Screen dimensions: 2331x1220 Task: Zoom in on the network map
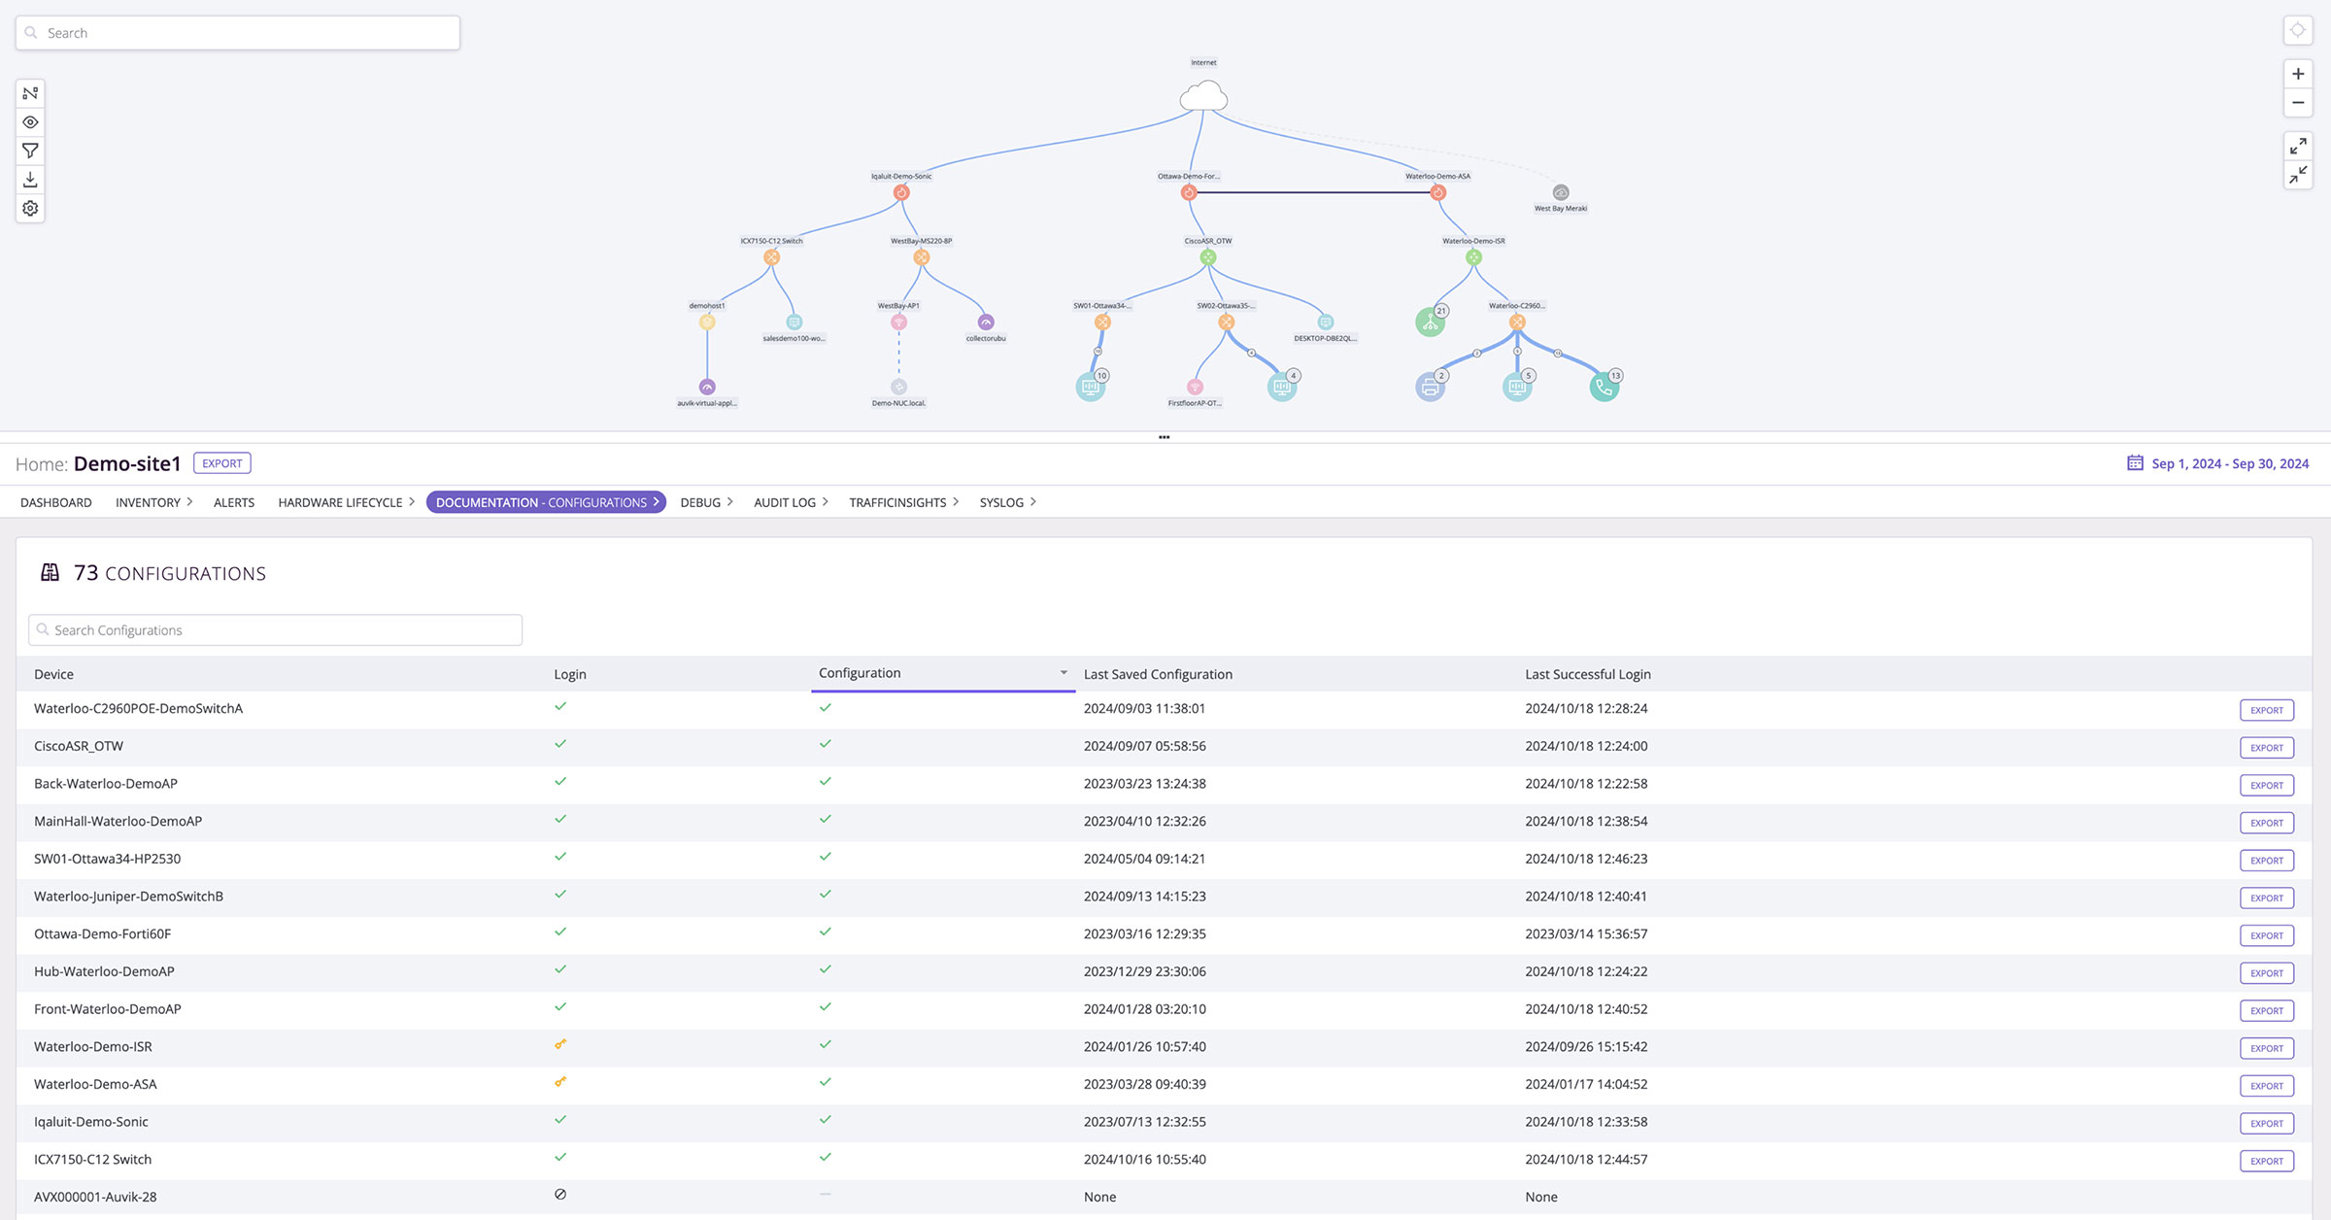[x=2298, y=73]
